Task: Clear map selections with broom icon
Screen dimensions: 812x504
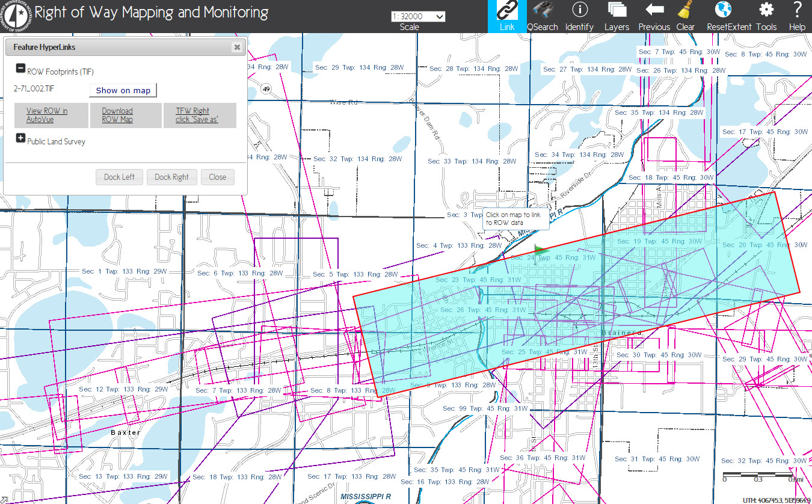Action: 685,16
